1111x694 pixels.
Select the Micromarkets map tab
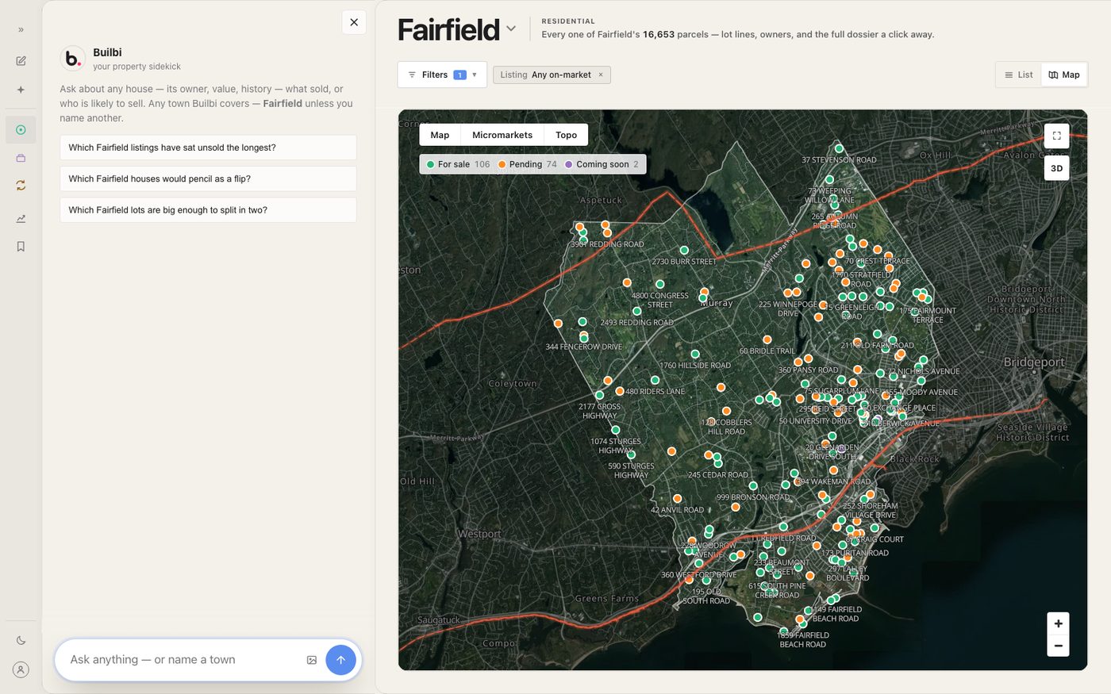pos(502,135)
